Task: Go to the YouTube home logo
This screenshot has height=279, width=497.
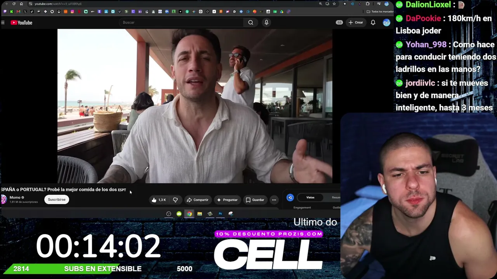Action: point(21,22)
